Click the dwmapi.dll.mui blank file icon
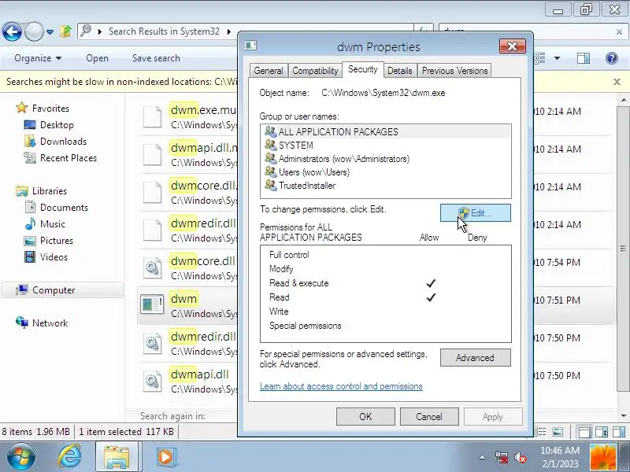 tap(153, 154)
